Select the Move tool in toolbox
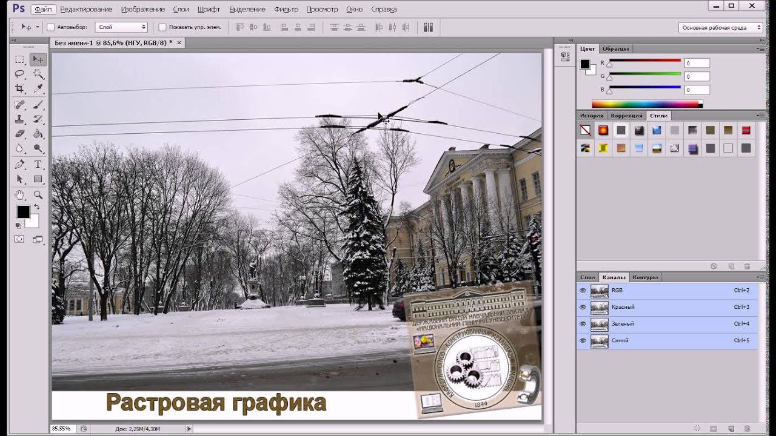 38,59
